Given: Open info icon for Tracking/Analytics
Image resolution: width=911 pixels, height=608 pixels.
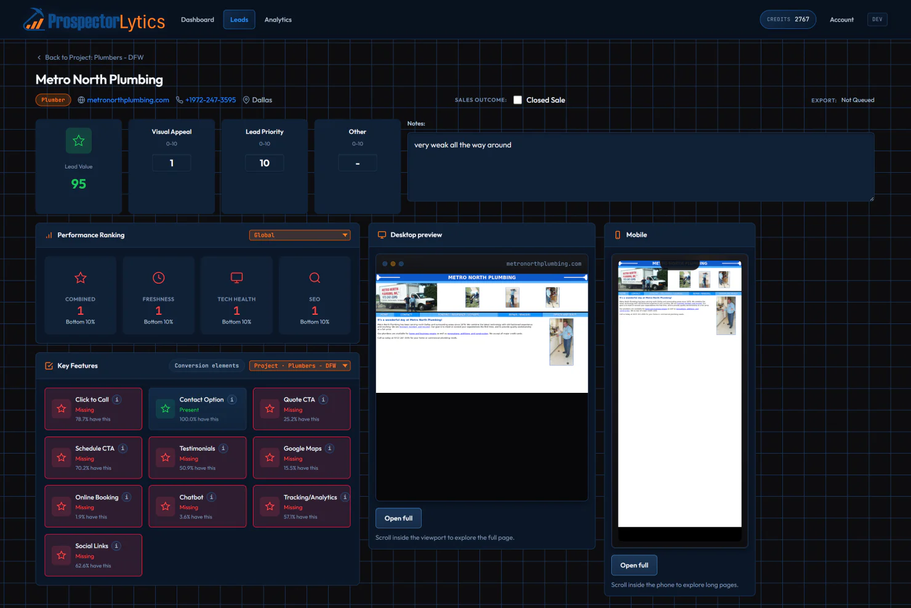Looking at the screenshot, I should click(x=345, y=497).
